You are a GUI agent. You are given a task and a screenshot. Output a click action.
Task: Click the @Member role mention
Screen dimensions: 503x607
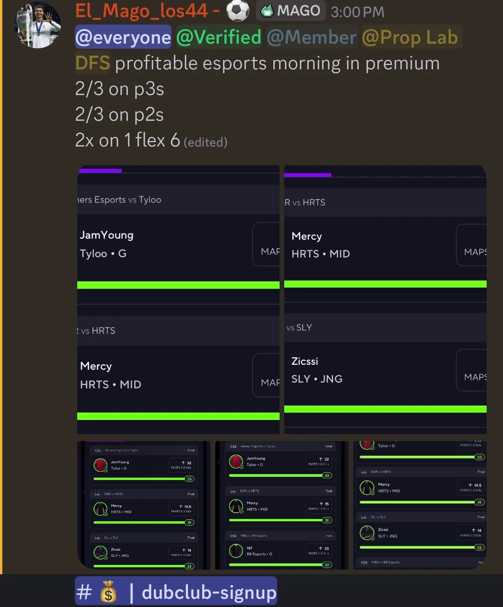tap(312, 37)
